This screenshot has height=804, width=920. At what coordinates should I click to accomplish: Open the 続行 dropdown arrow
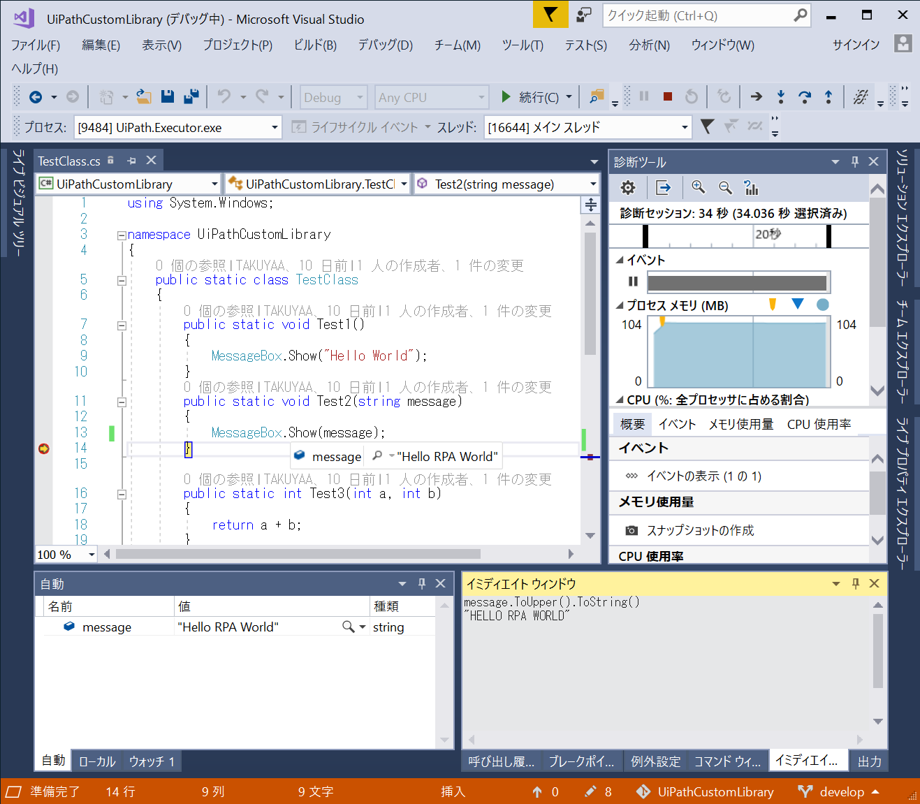569,97
